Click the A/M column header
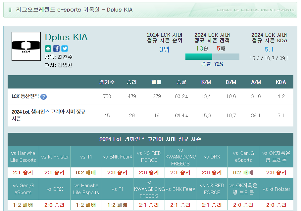Viewport: 301px width, 211px height. pyautogui.click(x=256, y=82)
